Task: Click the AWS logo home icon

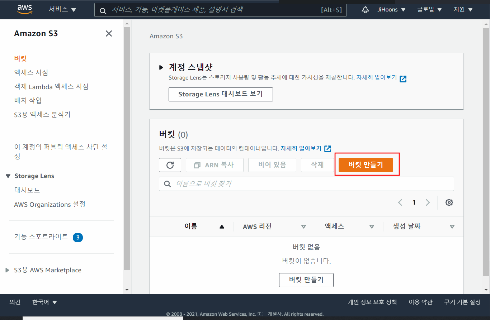Action: (25, 10)
